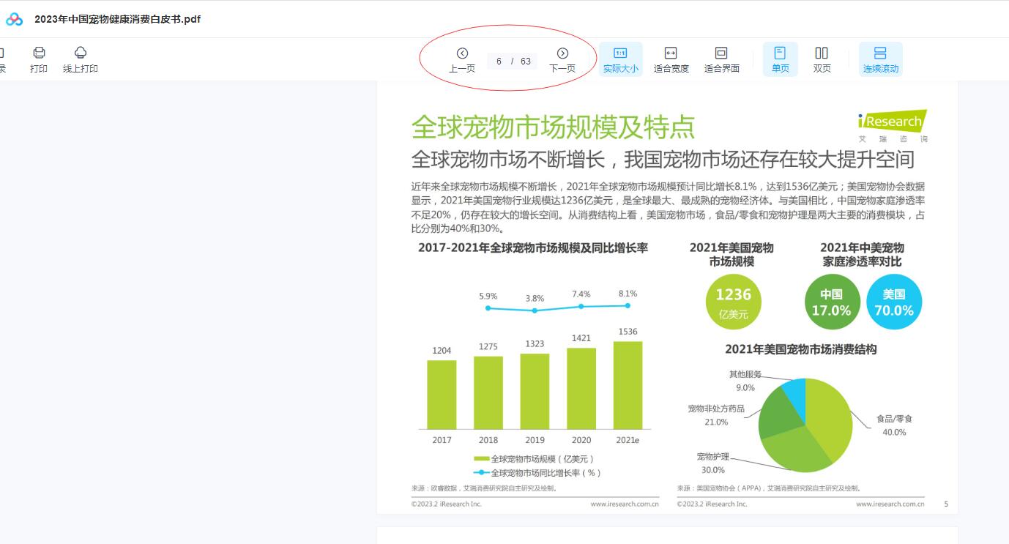
Task: Set zoom to 实际大小 actual size
Action: coord(620,59)
